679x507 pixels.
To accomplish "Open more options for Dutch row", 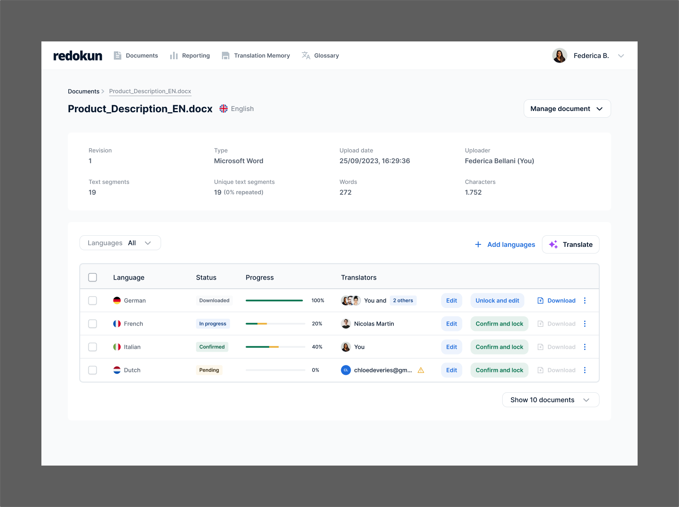I will pyautogui.click(x=585, y=370).
